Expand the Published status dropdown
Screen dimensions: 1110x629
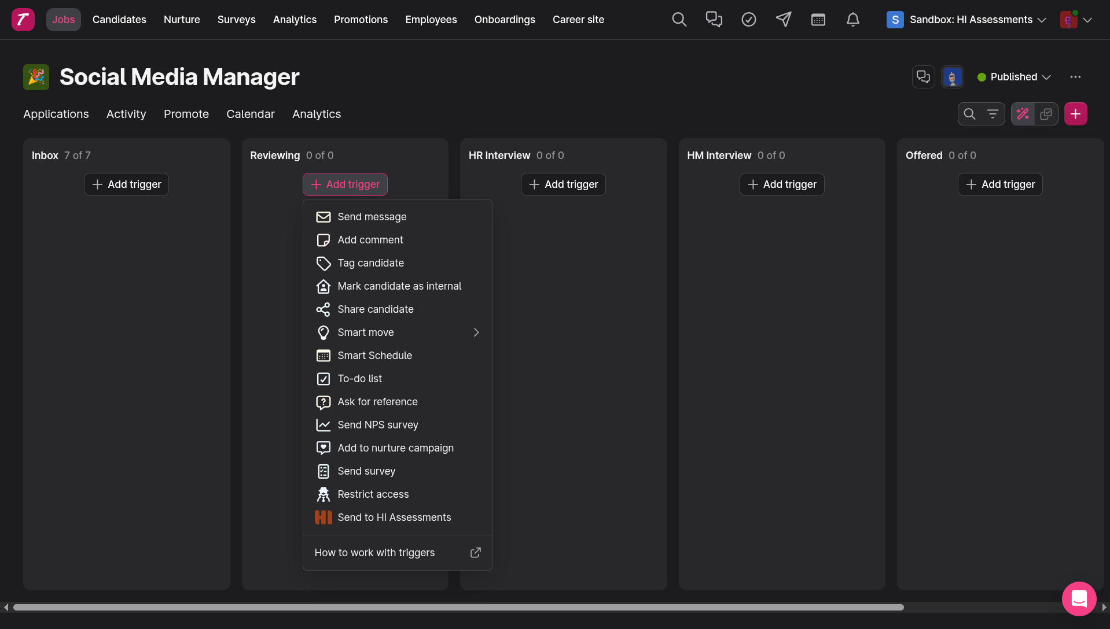(x=1014, y=77)
